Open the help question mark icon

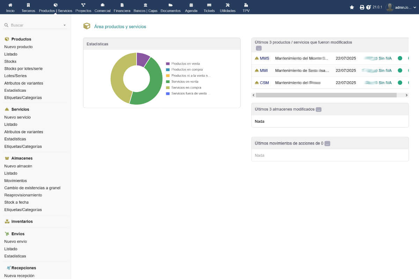click(368, 7)
